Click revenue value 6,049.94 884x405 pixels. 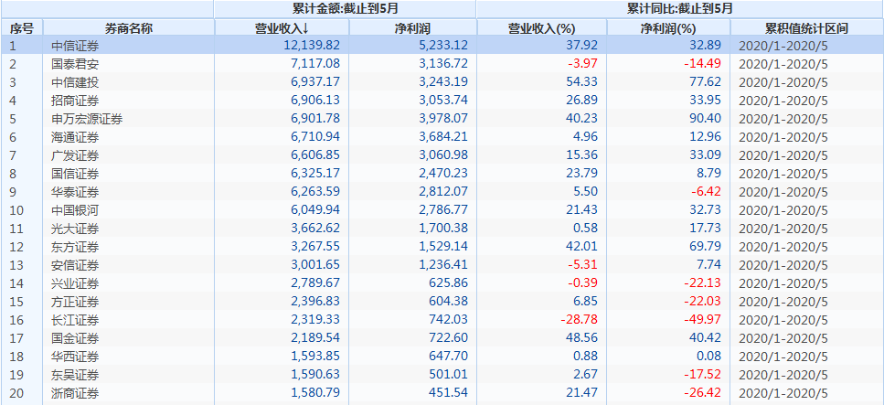[x=314, y=210]
